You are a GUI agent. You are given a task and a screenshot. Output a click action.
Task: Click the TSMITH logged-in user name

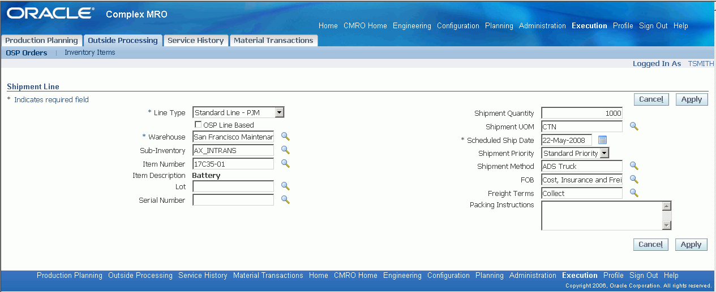(x=701, y=64)
